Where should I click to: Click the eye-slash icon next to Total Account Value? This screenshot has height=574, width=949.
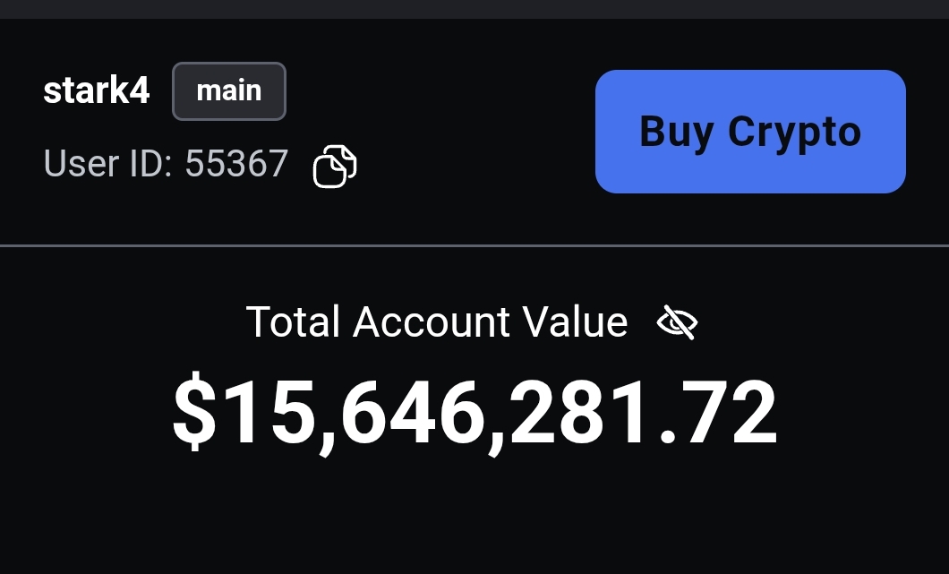677,322
